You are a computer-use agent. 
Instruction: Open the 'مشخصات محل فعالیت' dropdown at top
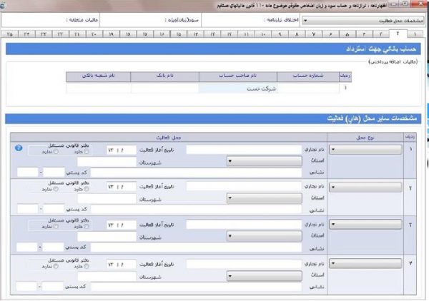pyautogui.click(x=363, y=21)
